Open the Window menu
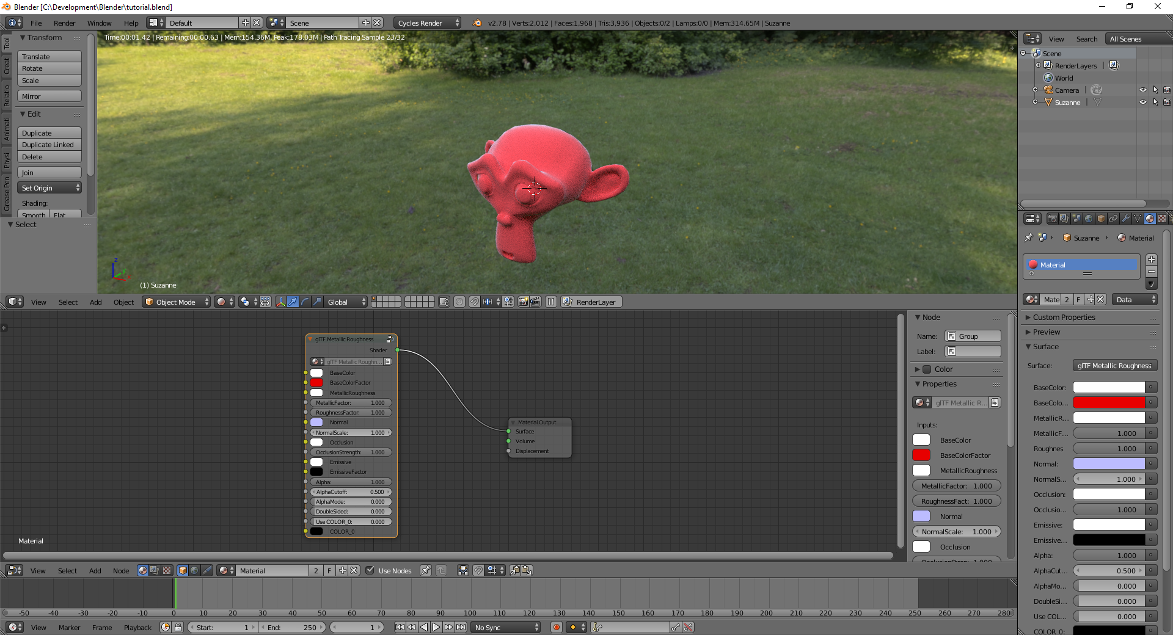The height and width of the screenshot is (635, 1173). [x=99, y=23]
